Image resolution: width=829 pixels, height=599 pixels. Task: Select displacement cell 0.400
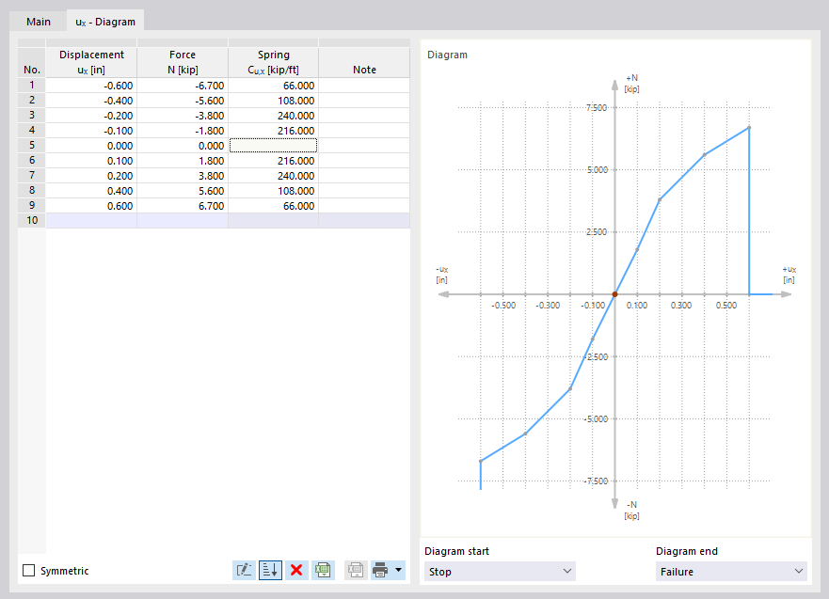pyautogui.click(x=91, y=191)
